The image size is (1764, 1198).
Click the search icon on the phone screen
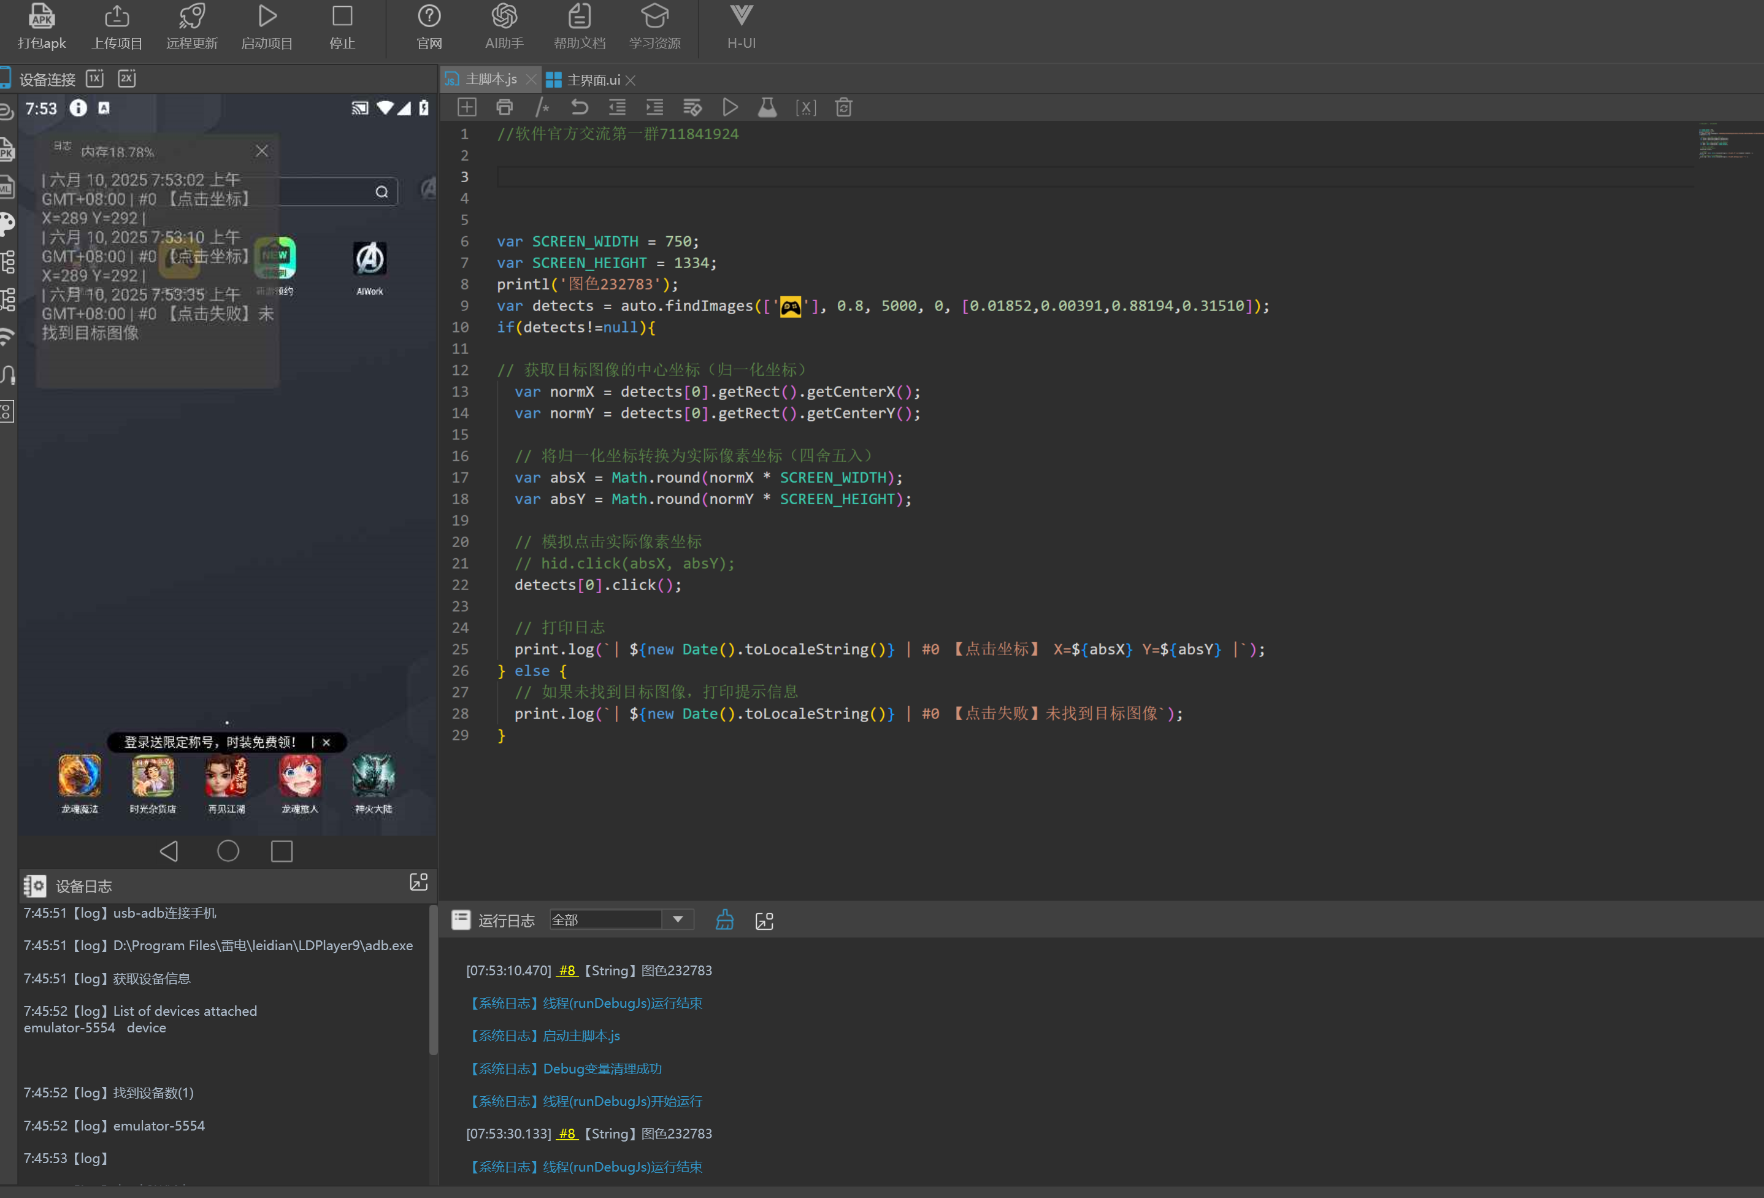pyautogui.click(x=382, y=192)
